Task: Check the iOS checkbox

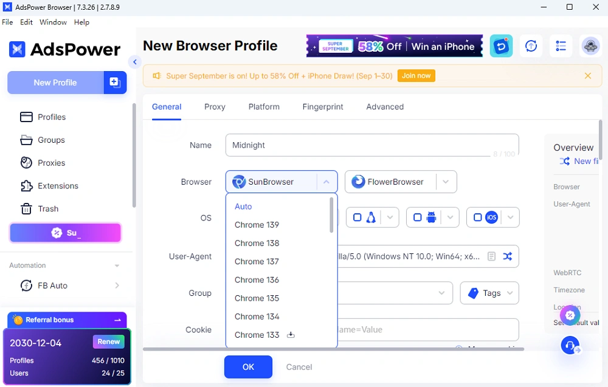Action: coord(478,217)
